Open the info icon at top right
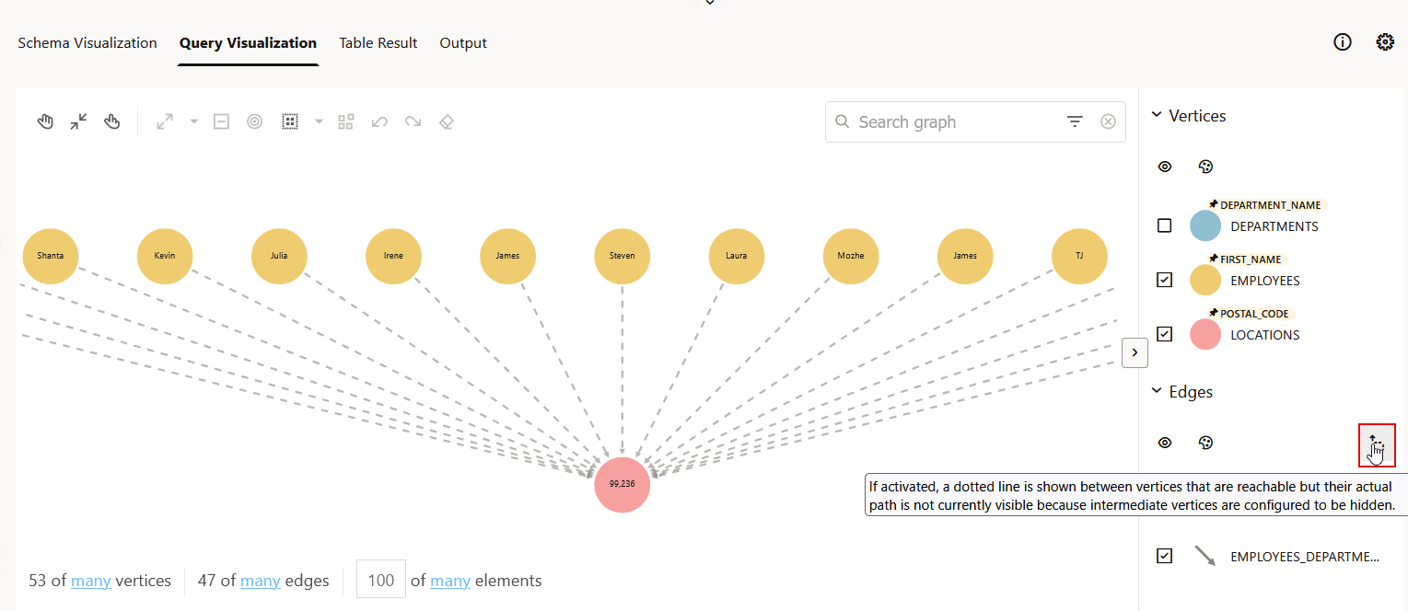This screenshot has height=611, width=1408. tap(1343, 41)
